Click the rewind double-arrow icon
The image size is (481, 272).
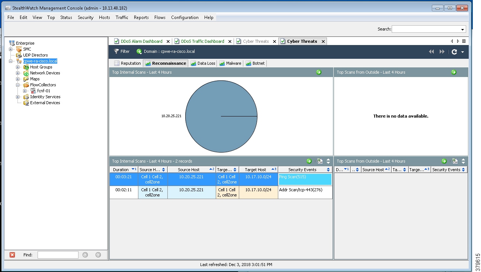click(x=432, y=52)
